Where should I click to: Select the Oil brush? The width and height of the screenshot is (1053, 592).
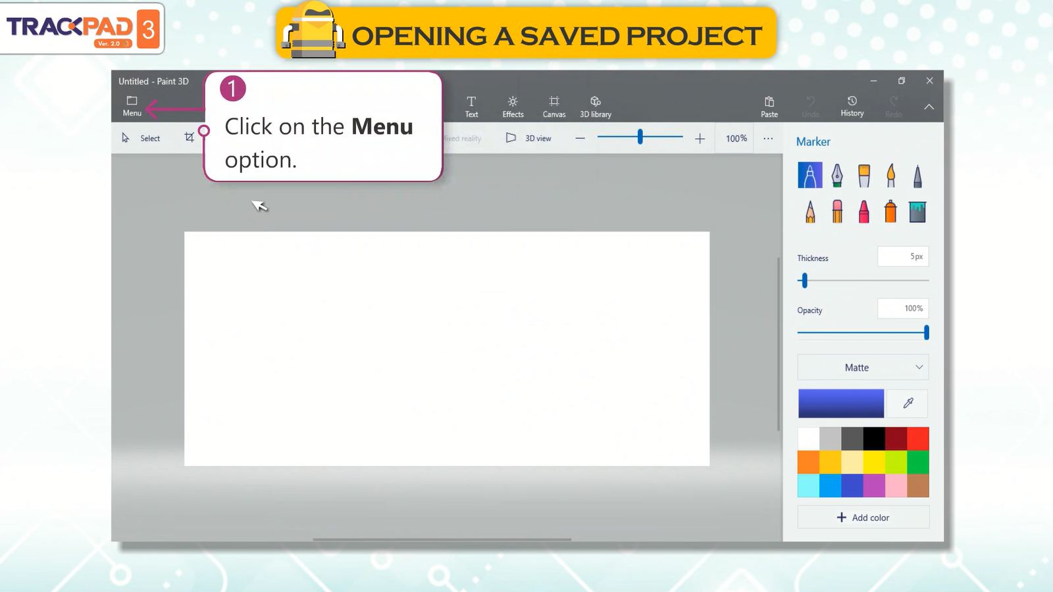(x=864, y=175)
